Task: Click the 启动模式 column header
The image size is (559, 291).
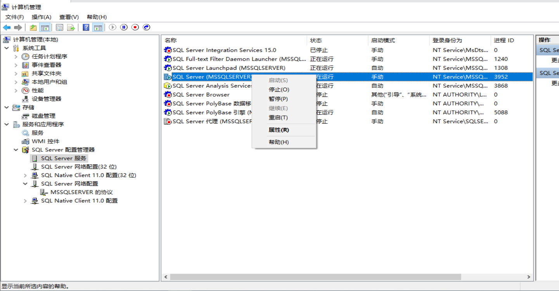Action: coord(383,40)
